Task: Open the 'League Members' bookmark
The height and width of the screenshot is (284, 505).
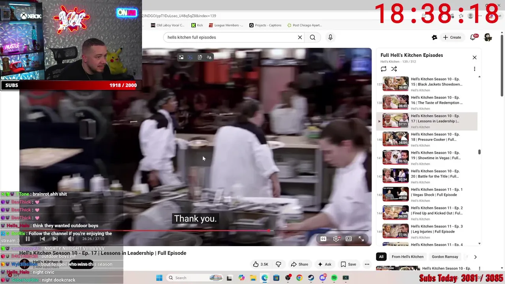Action: tap(226, 25)
